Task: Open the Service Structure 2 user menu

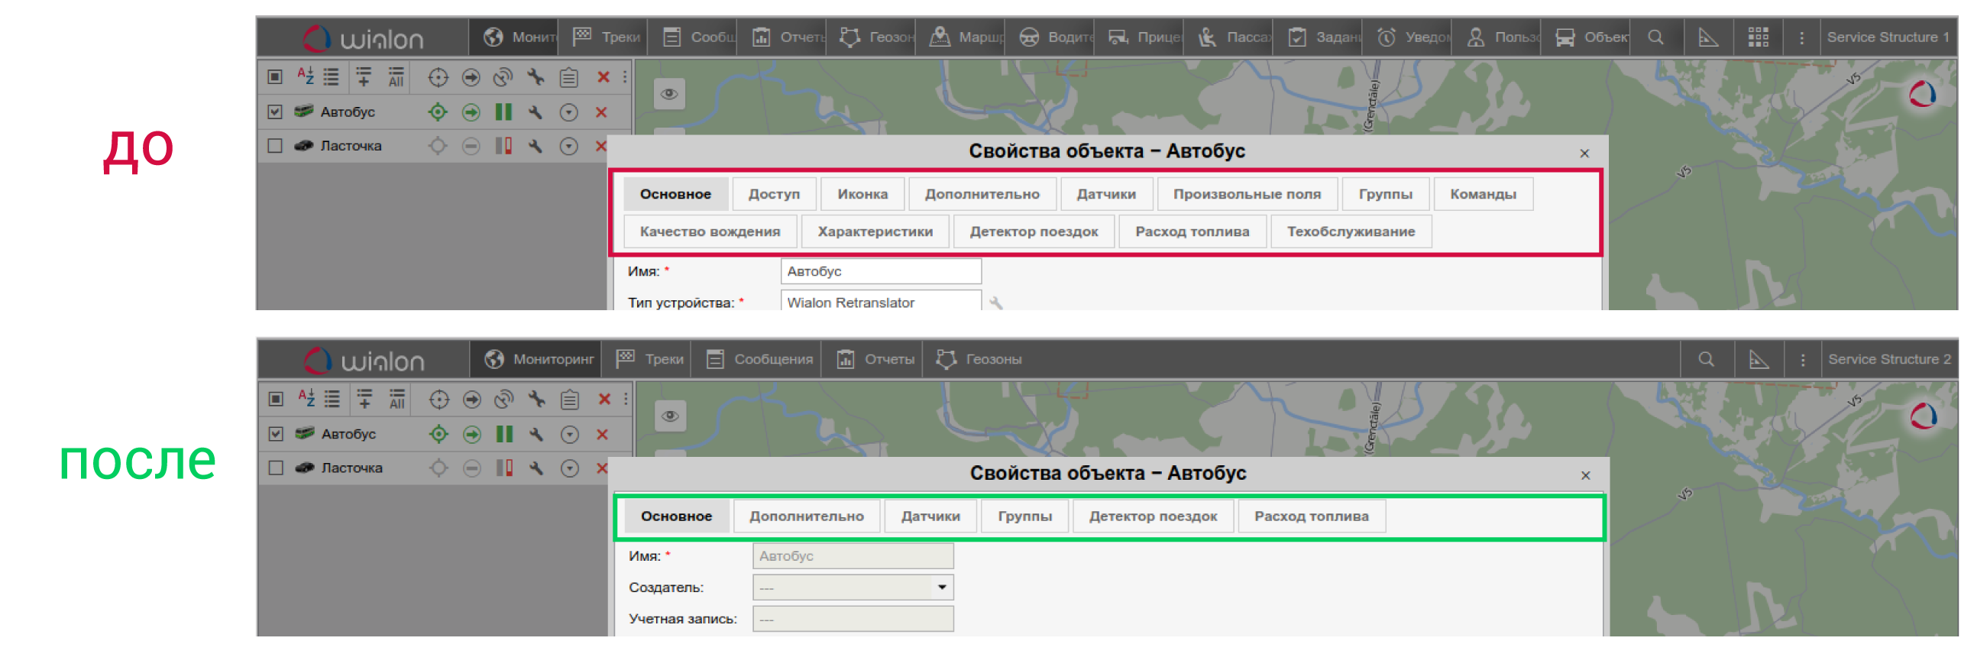Action: [x=1889, y=359]
